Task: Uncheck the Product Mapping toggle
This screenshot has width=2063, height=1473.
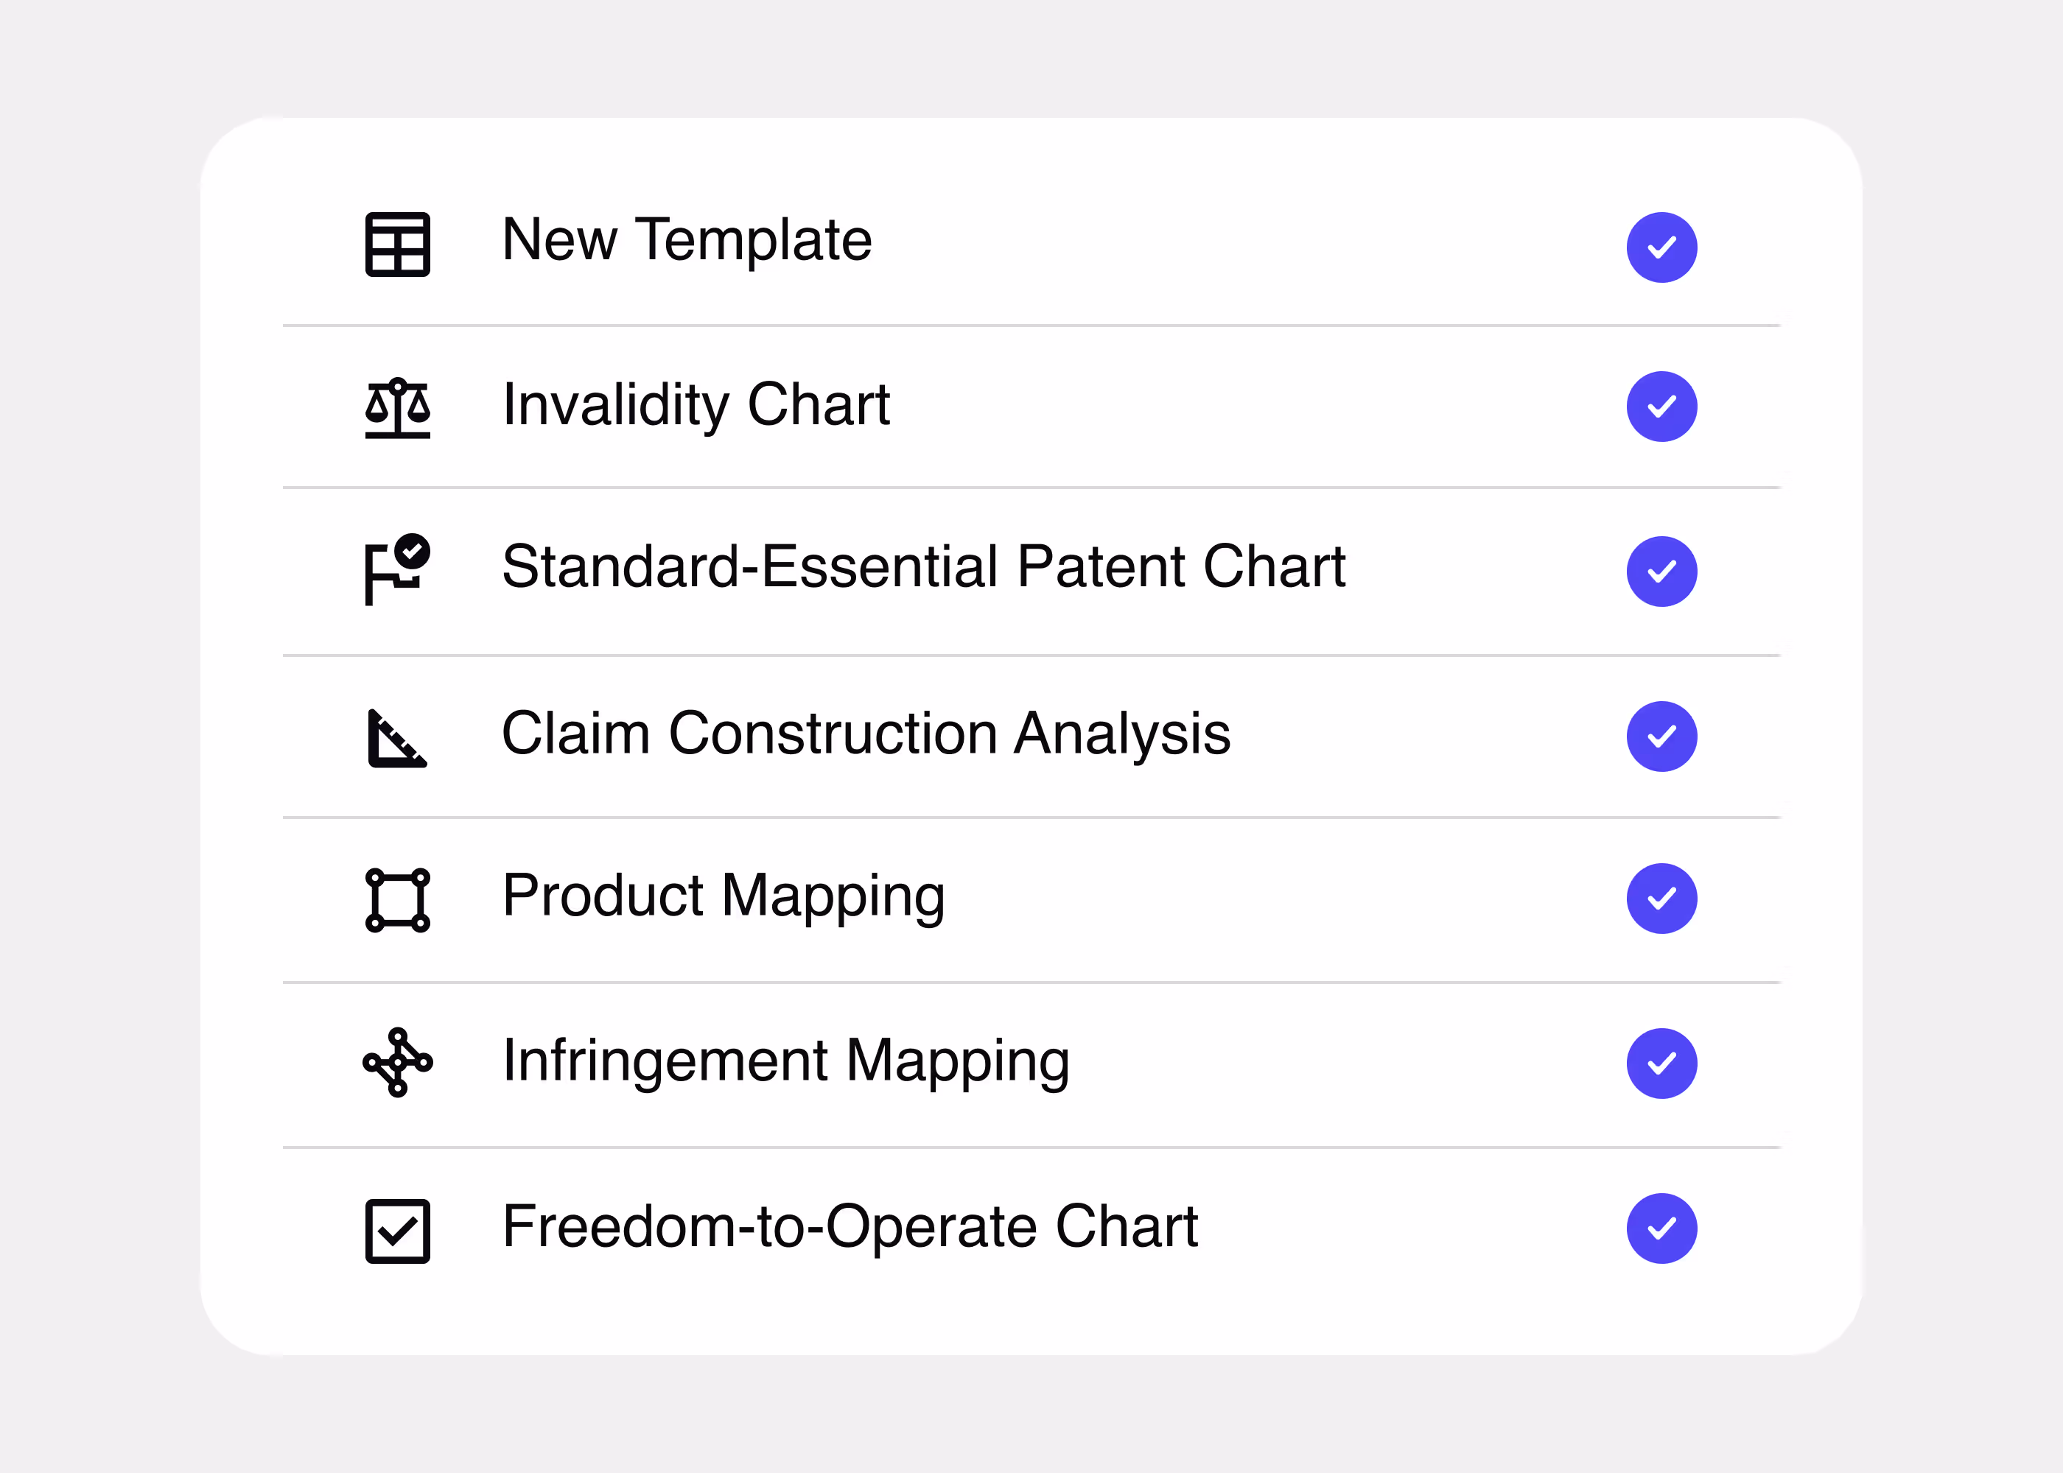Action: pos(1661,898)
